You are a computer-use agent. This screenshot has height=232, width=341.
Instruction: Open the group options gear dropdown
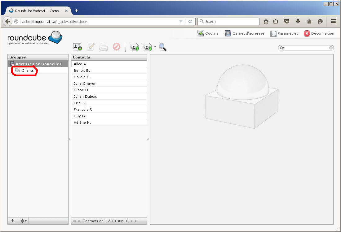pos(24,221)
